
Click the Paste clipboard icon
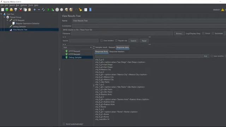coord(30,10)
